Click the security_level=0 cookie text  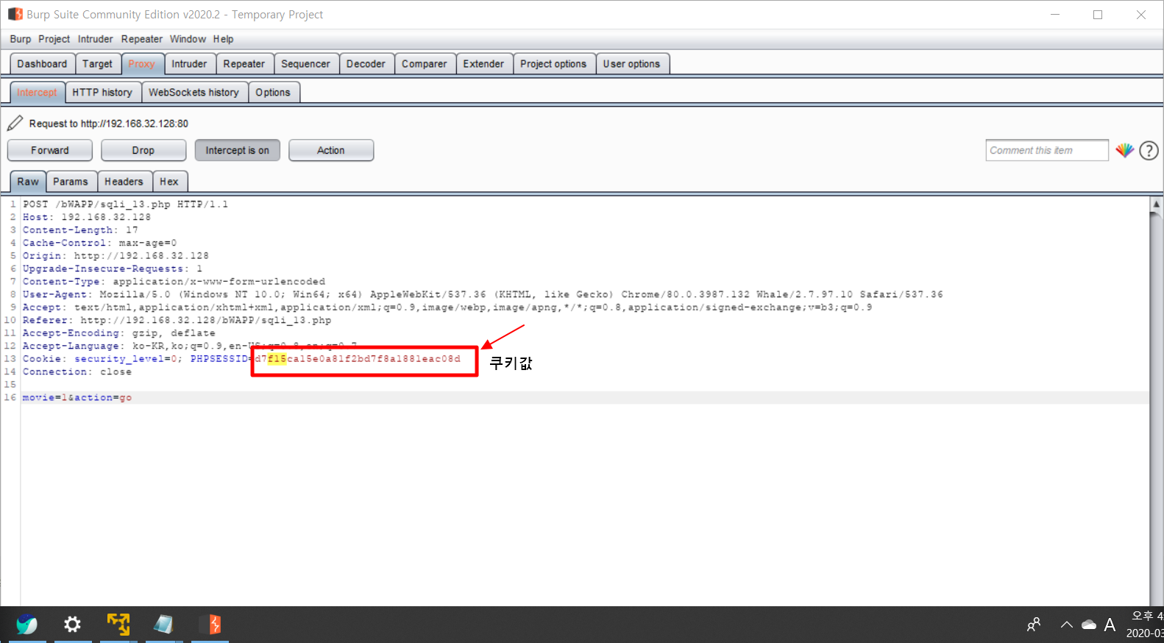pos(126,359)
